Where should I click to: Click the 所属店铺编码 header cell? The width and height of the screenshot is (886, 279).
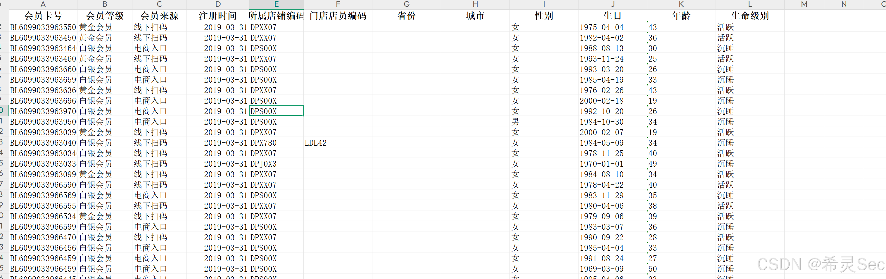[x=276, y=15]
